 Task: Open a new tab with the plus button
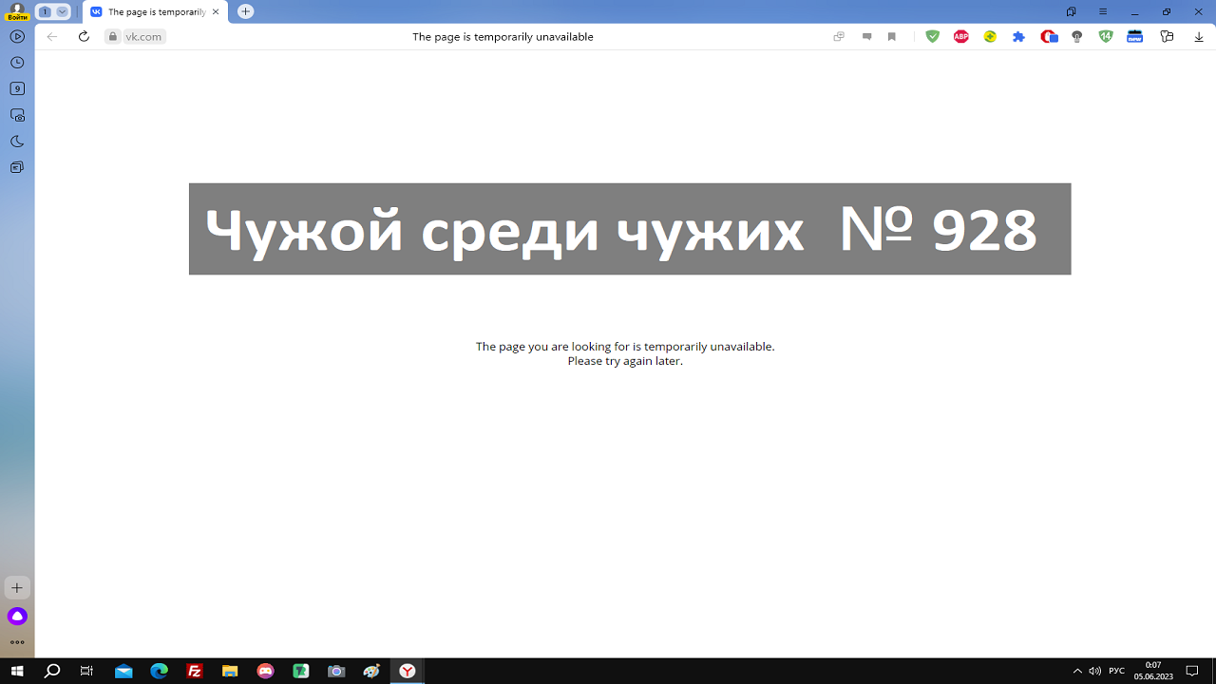pyautogui.click(x=245, y=11)
